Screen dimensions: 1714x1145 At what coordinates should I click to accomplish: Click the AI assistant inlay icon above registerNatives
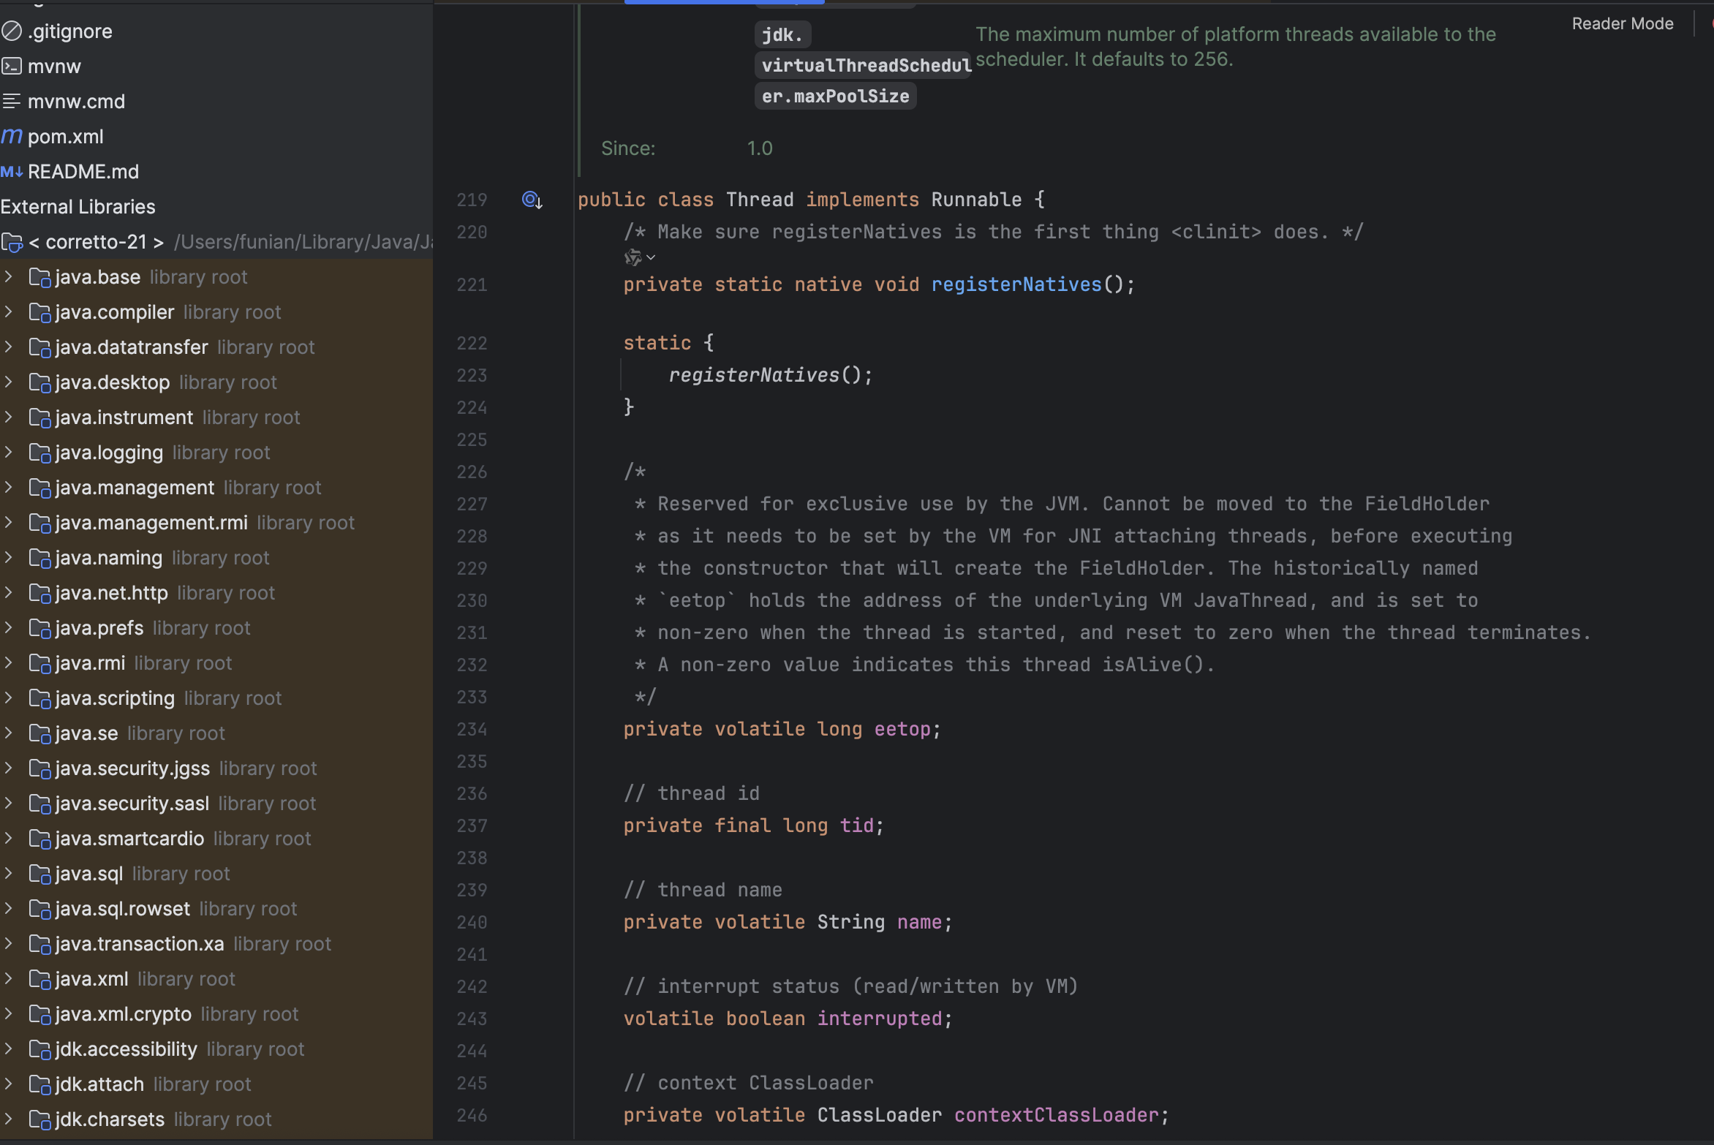pyautogui.click(x=632, y=257)
